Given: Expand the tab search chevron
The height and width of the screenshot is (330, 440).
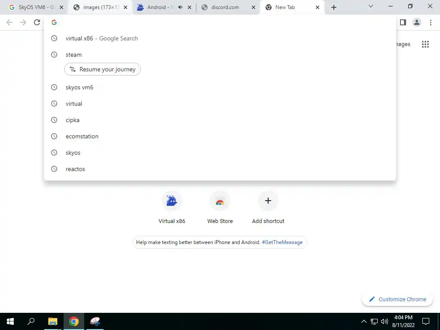Looking at the screenshot, I should [x=371, y=6].
